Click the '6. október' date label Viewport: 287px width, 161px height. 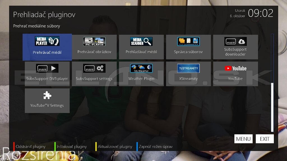tap(237, 16)
